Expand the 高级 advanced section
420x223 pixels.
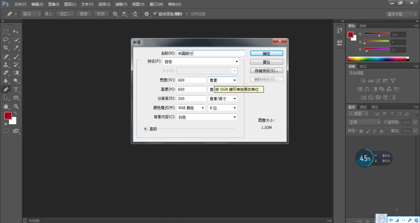point(145,129)
